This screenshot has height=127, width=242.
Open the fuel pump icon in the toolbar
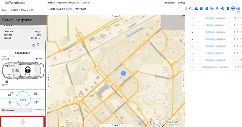(201, 9)
